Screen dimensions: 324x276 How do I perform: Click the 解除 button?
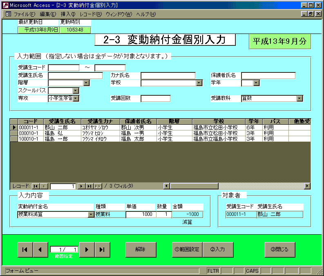(x=141, y=249)
